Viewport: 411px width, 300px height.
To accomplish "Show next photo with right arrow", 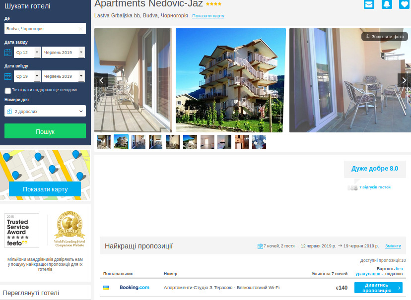I will coord(404,80).
